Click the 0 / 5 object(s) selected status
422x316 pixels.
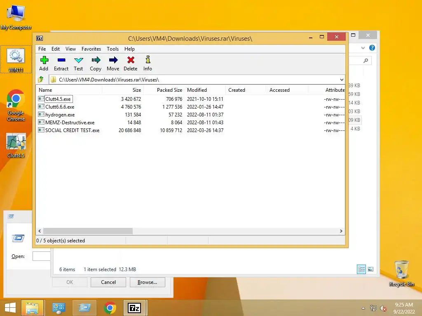click(x=61, y=241)
